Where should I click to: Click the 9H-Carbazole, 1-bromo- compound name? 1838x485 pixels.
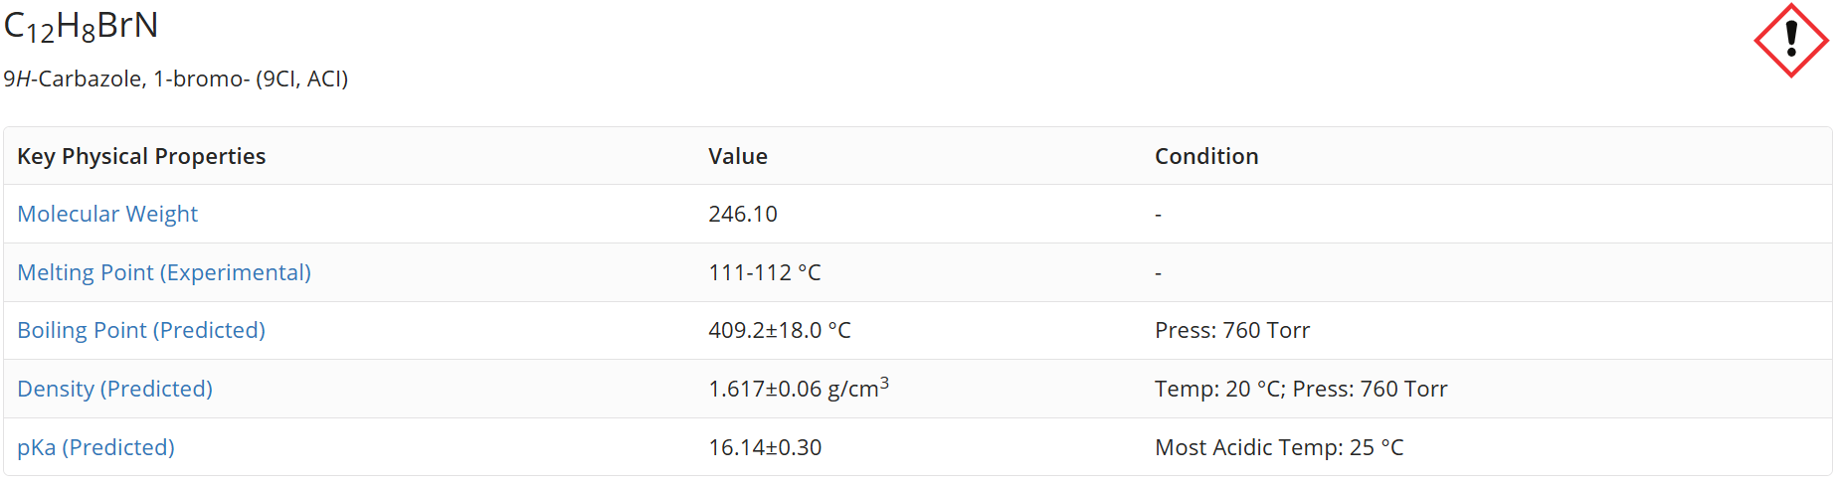(176, 79)
